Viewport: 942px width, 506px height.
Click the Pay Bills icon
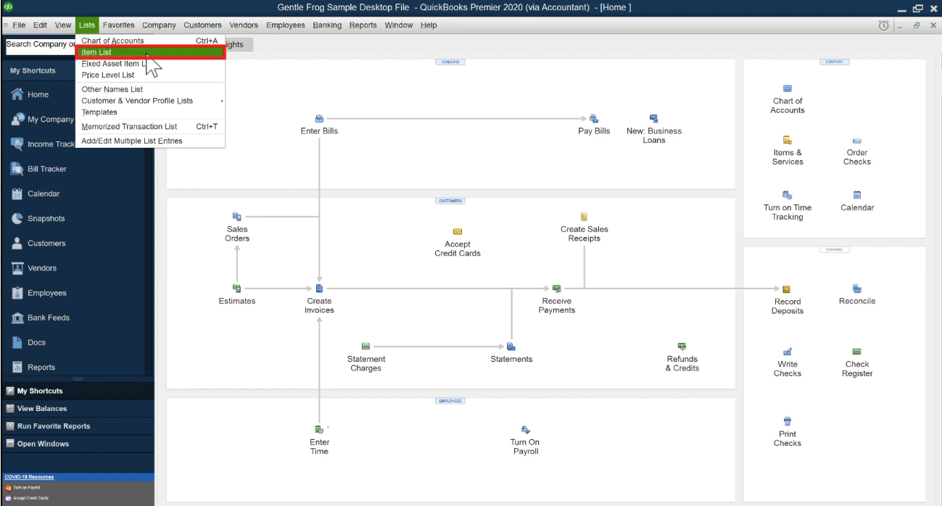(x=594, y=119)
